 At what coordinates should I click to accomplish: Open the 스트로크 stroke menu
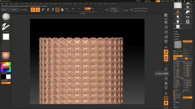86,4
